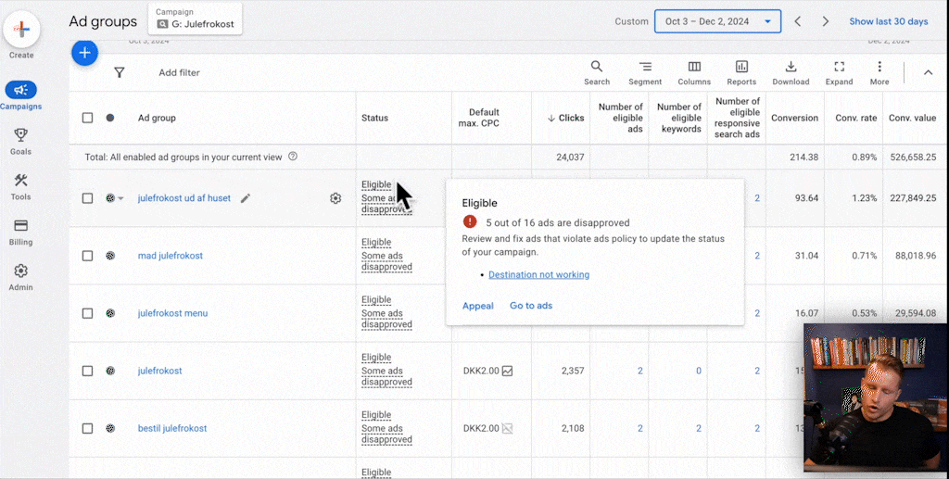
Task: Click the Search icon in the table toolbar
Action: [597, 72]
